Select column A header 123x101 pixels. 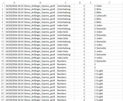14,3
